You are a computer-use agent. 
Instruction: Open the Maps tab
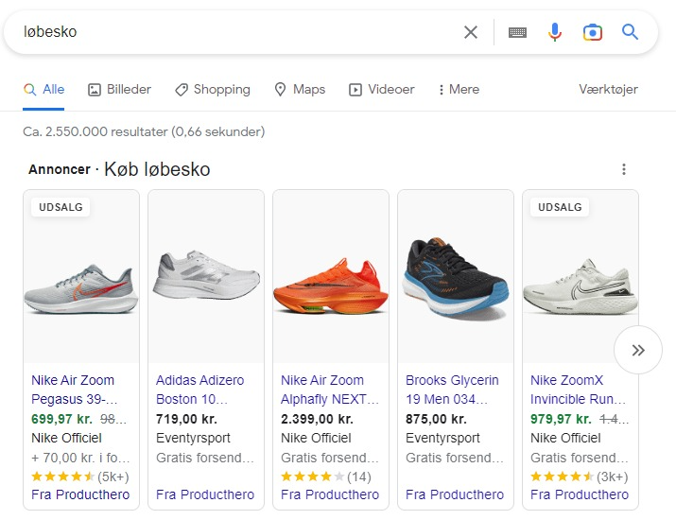(x=300, y=89)
